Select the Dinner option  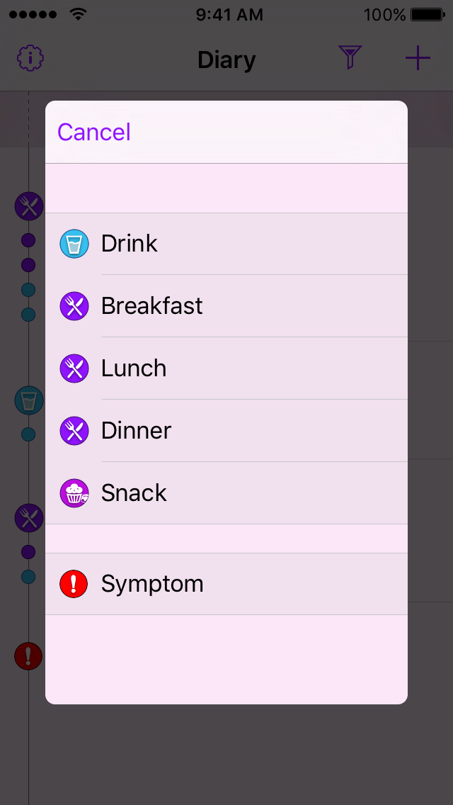(x=137, y=431)
